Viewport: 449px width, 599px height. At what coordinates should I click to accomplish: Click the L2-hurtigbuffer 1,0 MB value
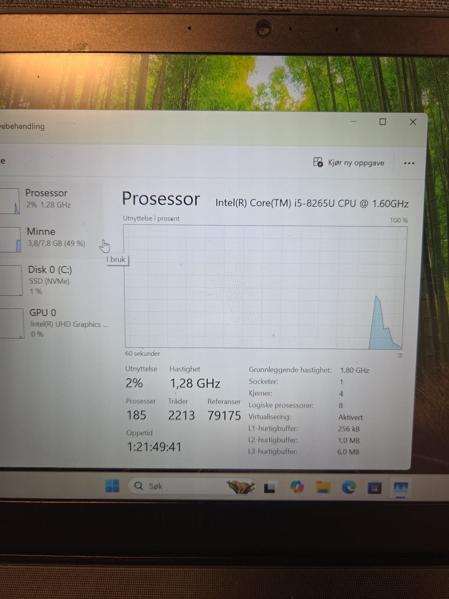[348, 440]
